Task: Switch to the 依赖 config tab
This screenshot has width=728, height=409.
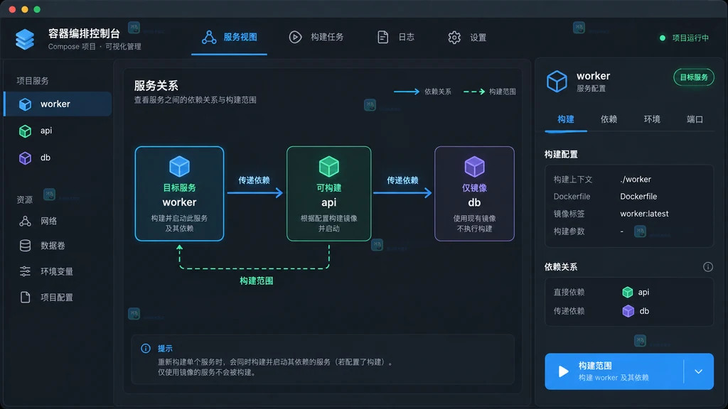Action: (x=609, y=119)
